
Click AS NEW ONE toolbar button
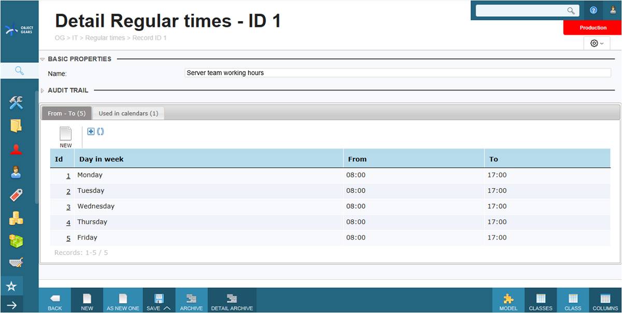[123, 301]
